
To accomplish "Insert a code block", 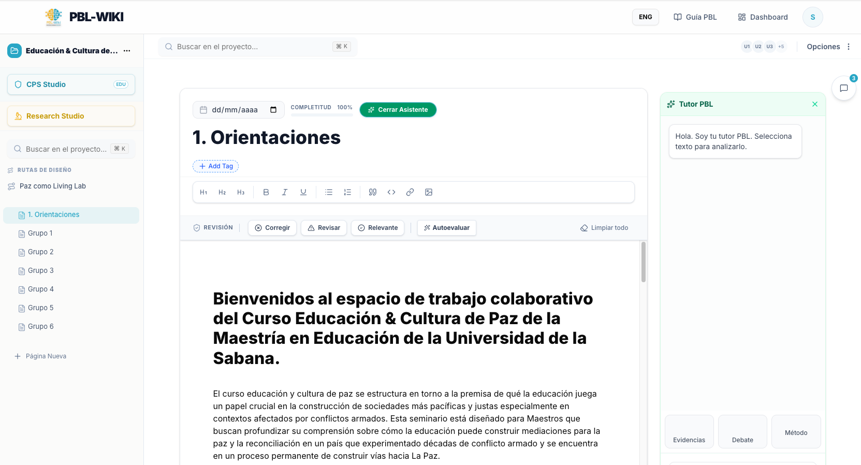I will click(391, 192).
